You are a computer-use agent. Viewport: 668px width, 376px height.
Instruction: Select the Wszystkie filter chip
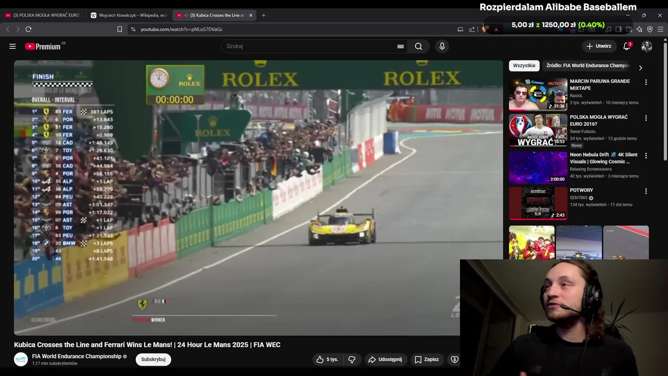[x=524, y=66]
